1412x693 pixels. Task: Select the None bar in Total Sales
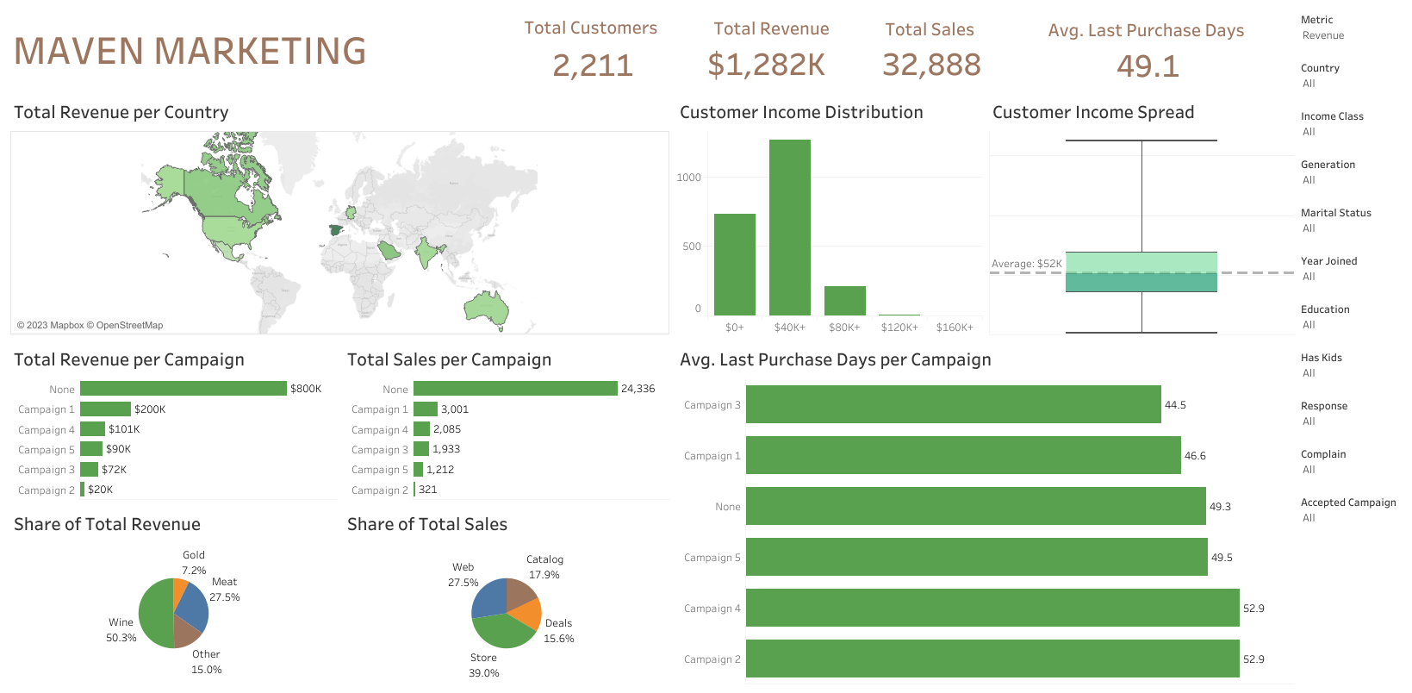point(515,389)
